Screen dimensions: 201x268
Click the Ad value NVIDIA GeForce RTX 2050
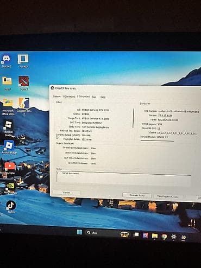[x=96, y=110]
